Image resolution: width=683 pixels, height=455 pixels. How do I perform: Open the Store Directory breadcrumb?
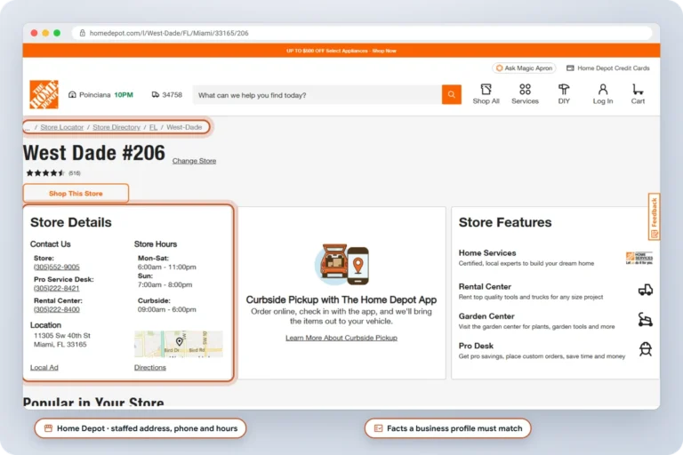[117, 127]
